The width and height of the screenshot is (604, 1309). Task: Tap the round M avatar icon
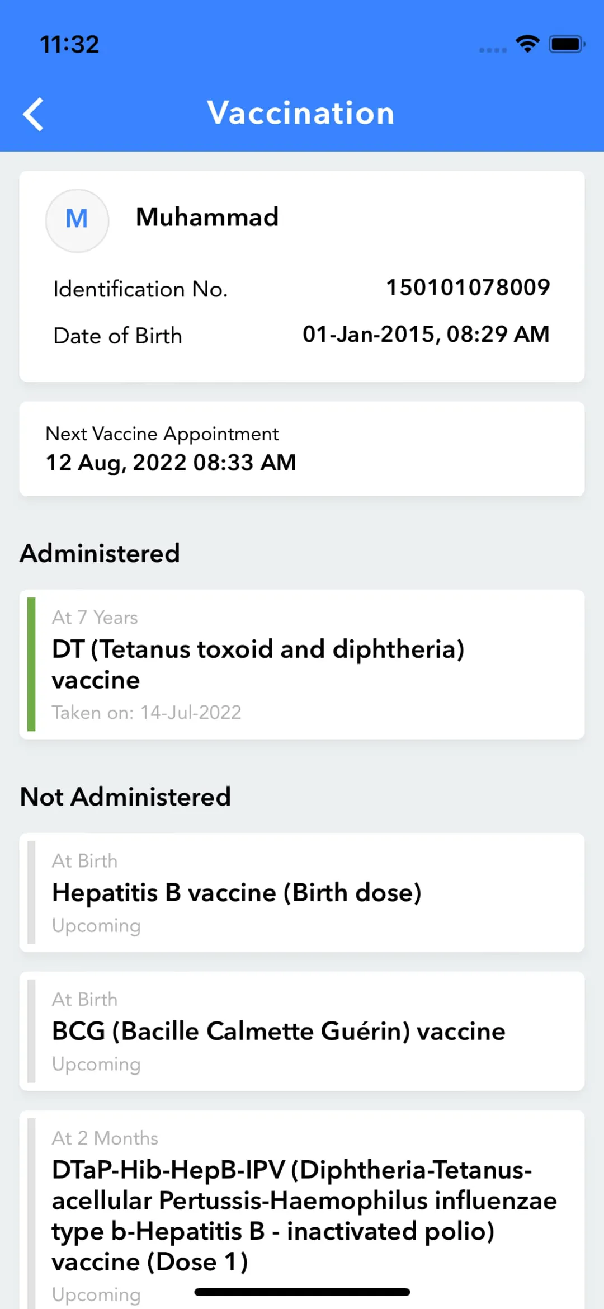[77, 220]
